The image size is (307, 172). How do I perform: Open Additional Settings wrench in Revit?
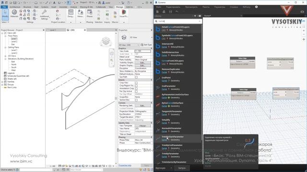(45, 14)
